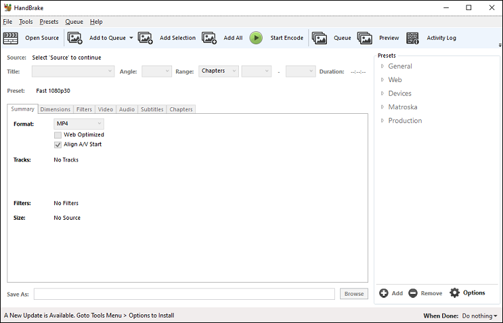Switch to the Dimensions tab

tap(55, 109)
